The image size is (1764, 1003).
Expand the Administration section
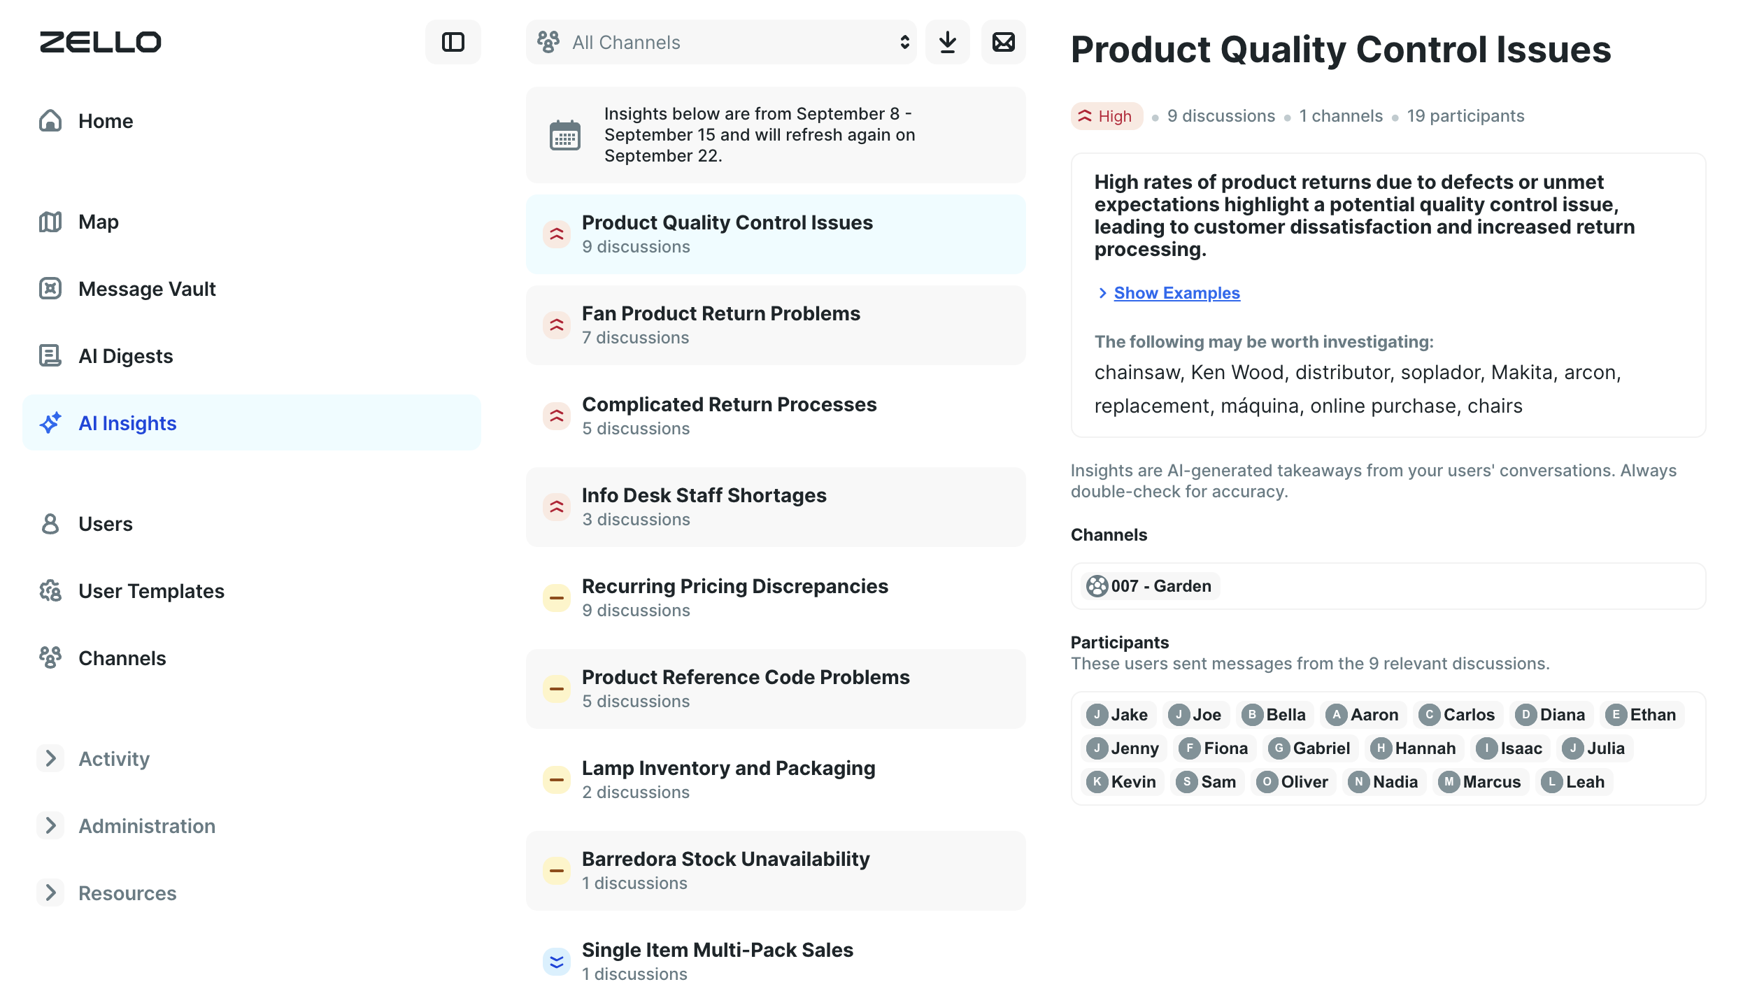pos(146,825)
